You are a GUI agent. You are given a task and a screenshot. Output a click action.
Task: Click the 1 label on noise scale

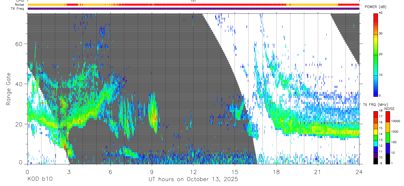[x=392, y=163]
